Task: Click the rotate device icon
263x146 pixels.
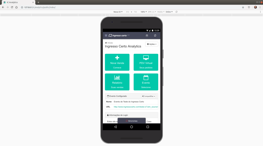Action: point(176,12)
